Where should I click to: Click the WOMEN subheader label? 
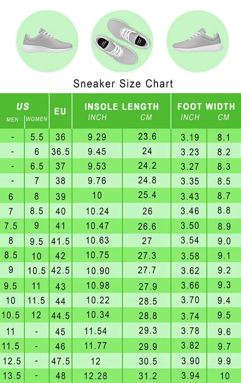[x=37, y=119]
